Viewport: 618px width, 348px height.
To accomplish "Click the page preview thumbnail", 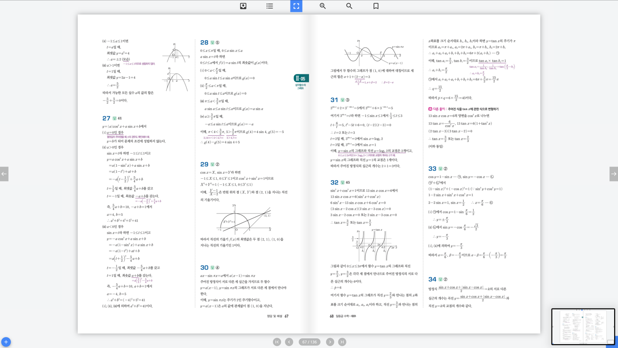I will pyautogui.click(x=582, y=326).
